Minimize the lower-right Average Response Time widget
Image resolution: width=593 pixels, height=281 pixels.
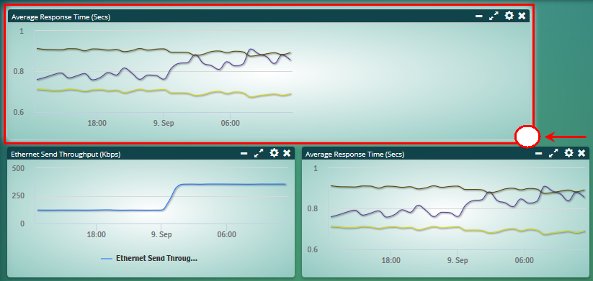[538, 153]
